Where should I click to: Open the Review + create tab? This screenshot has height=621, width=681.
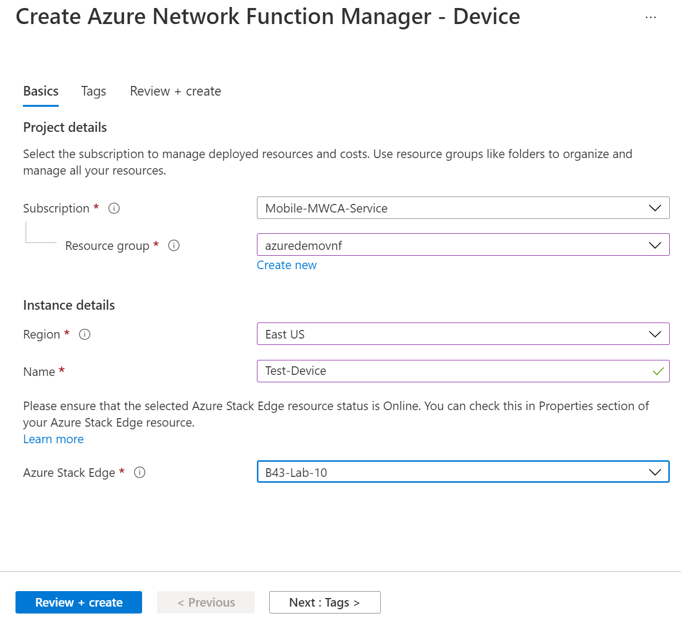click(x=175, y=91)
